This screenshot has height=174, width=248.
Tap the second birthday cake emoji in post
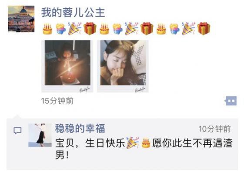(x=104, y=29)
